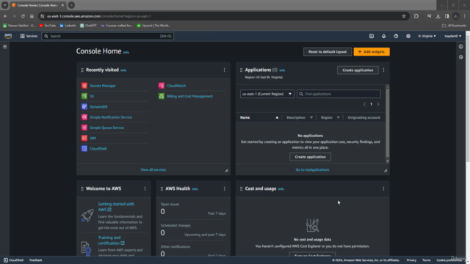Open the Welcome to AWS widget options menu
The image size is (470, 264).
pyautogui.click(x=145, y=188)
